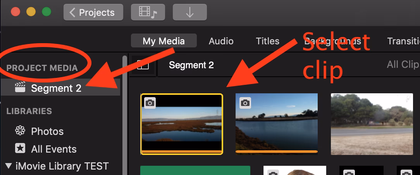Image resolution: width=420 pixels, height=175 pixels.
Task: Select Segment 2 under Project Media
Action: (x=60, y=88)
